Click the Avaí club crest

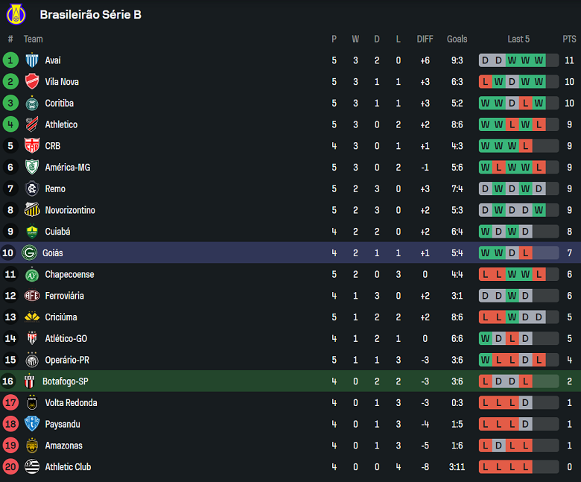(31, 60)
